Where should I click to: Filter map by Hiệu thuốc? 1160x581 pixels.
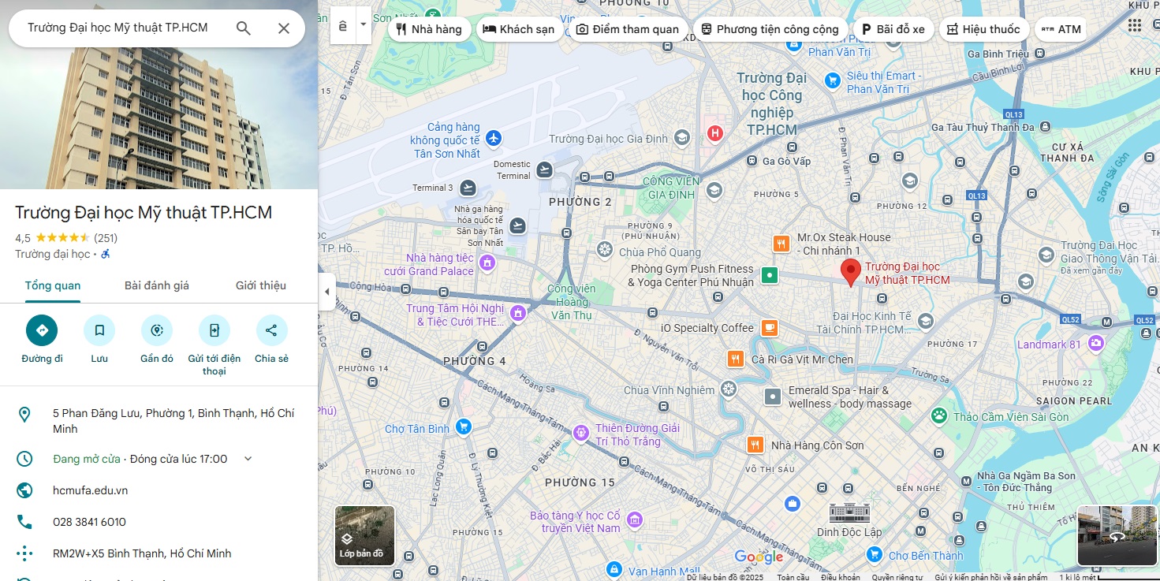click(983, 29)
